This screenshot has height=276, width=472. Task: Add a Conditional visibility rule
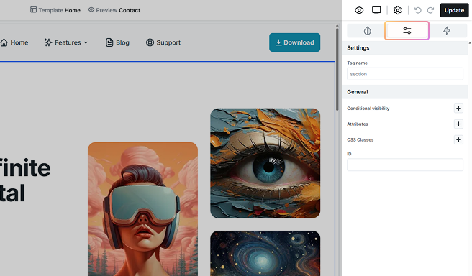tap(458, 109)
